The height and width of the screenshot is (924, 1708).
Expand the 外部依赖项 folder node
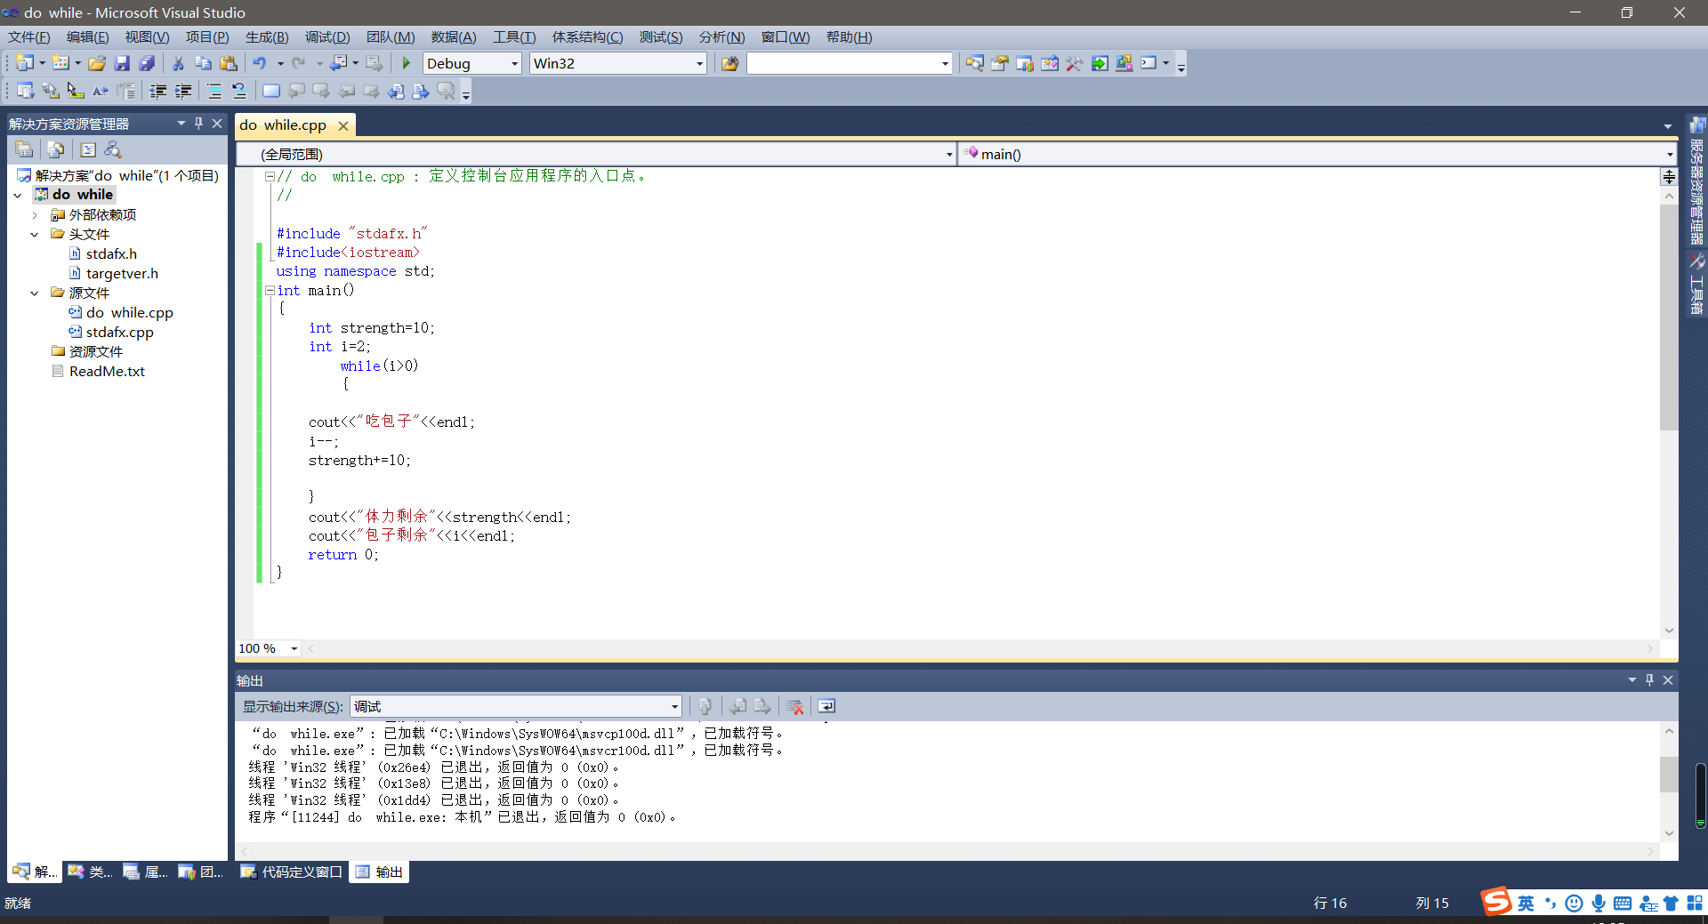click(x=35, y=215)
